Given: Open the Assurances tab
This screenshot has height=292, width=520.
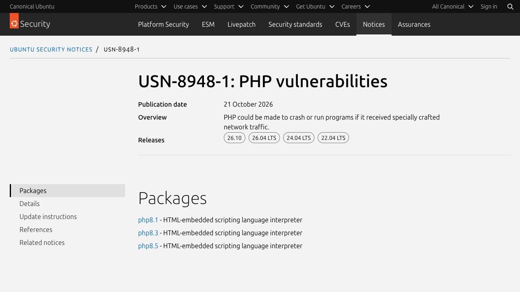Looking at the screenshot, I should pyautogui.click(x=414, y=24).
